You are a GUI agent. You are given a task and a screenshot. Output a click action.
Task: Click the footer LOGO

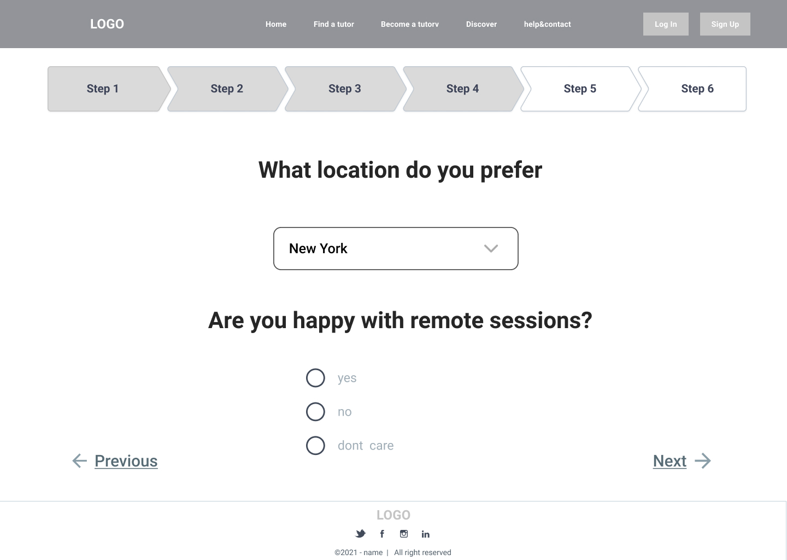(393, 515)
